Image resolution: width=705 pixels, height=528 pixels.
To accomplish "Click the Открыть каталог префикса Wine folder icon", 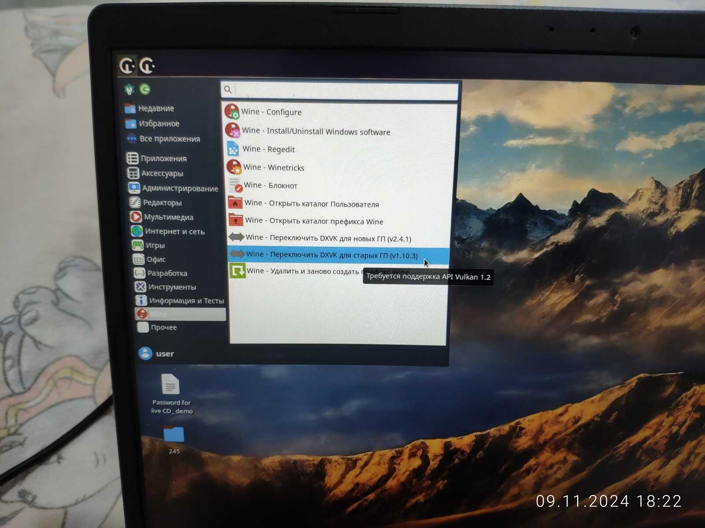I will 236,220.
